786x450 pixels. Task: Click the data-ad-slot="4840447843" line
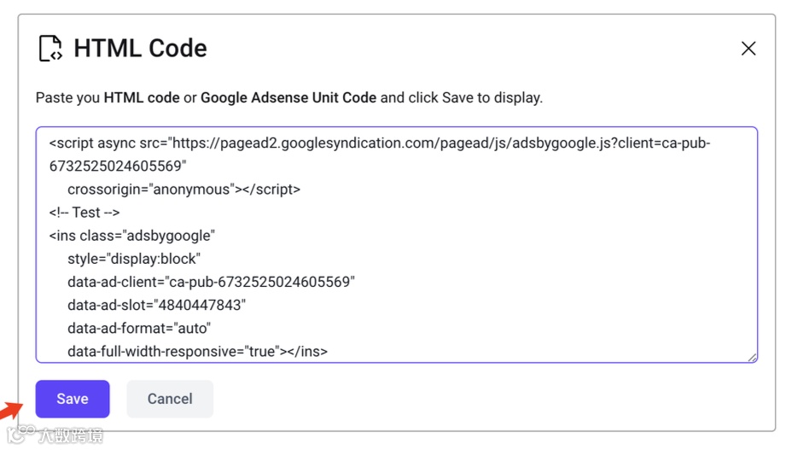[x=157, y=305]
